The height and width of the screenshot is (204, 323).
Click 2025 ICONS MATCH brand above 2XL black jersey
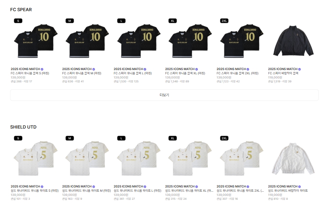[x=231, y=69]
